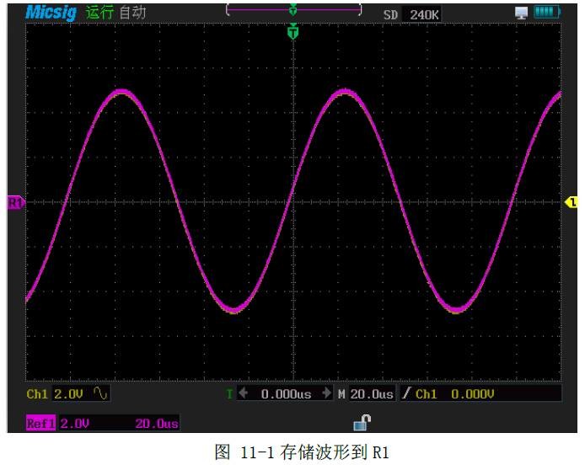
Task: Open the 240K memory depth setting
Action: coord(424,14)
